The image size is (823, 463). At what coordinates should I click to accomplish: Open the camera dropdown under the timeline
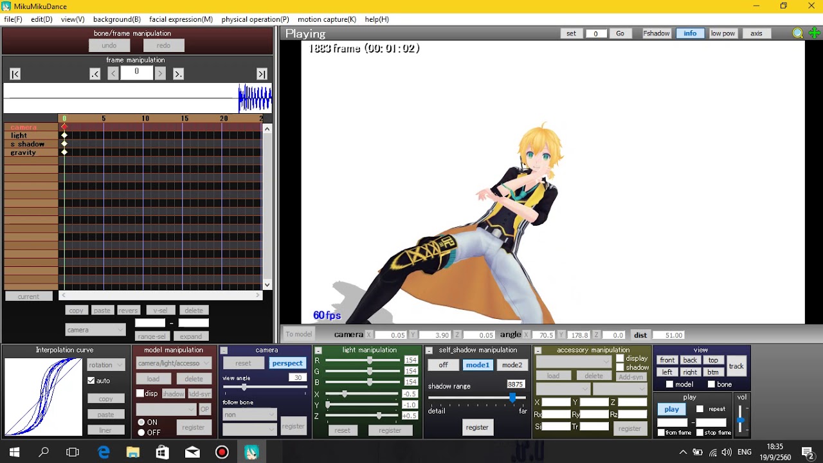[95, 330]
